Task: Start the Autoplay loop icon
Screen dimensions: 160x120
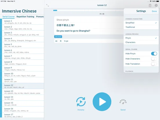Action: 81,102
